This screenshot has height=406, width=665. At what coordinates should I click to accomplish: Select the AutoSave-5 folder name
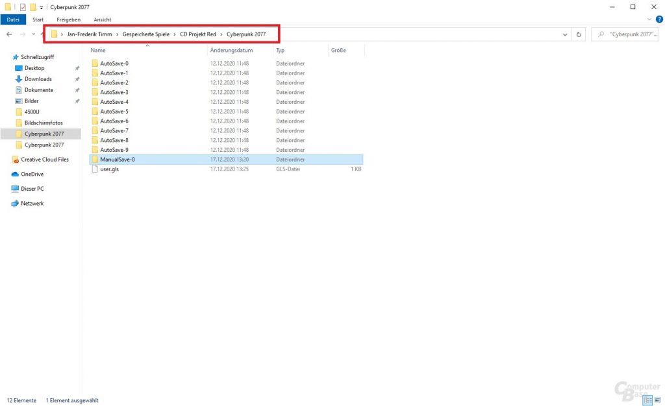point(114,112)
